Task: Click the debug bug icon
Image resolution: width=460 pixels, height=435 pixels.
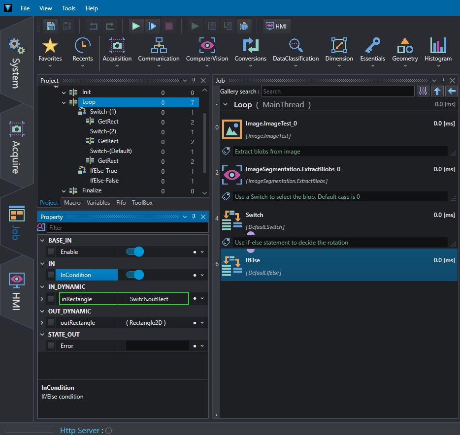Action: coord(244,26)
